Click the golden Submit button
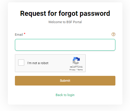The image size is (130, 111). [x=65, y=81]
